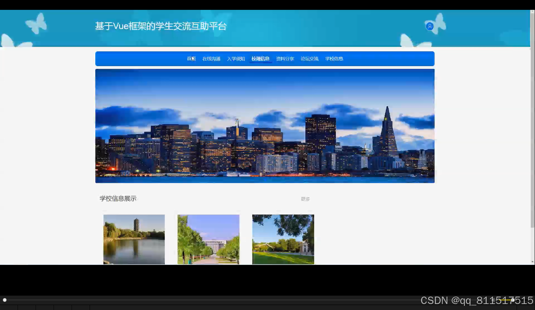Click the 更多 link beside 学校信息展示
The width and height of the screenshot is (535, 310).
[x=305, y=199]
